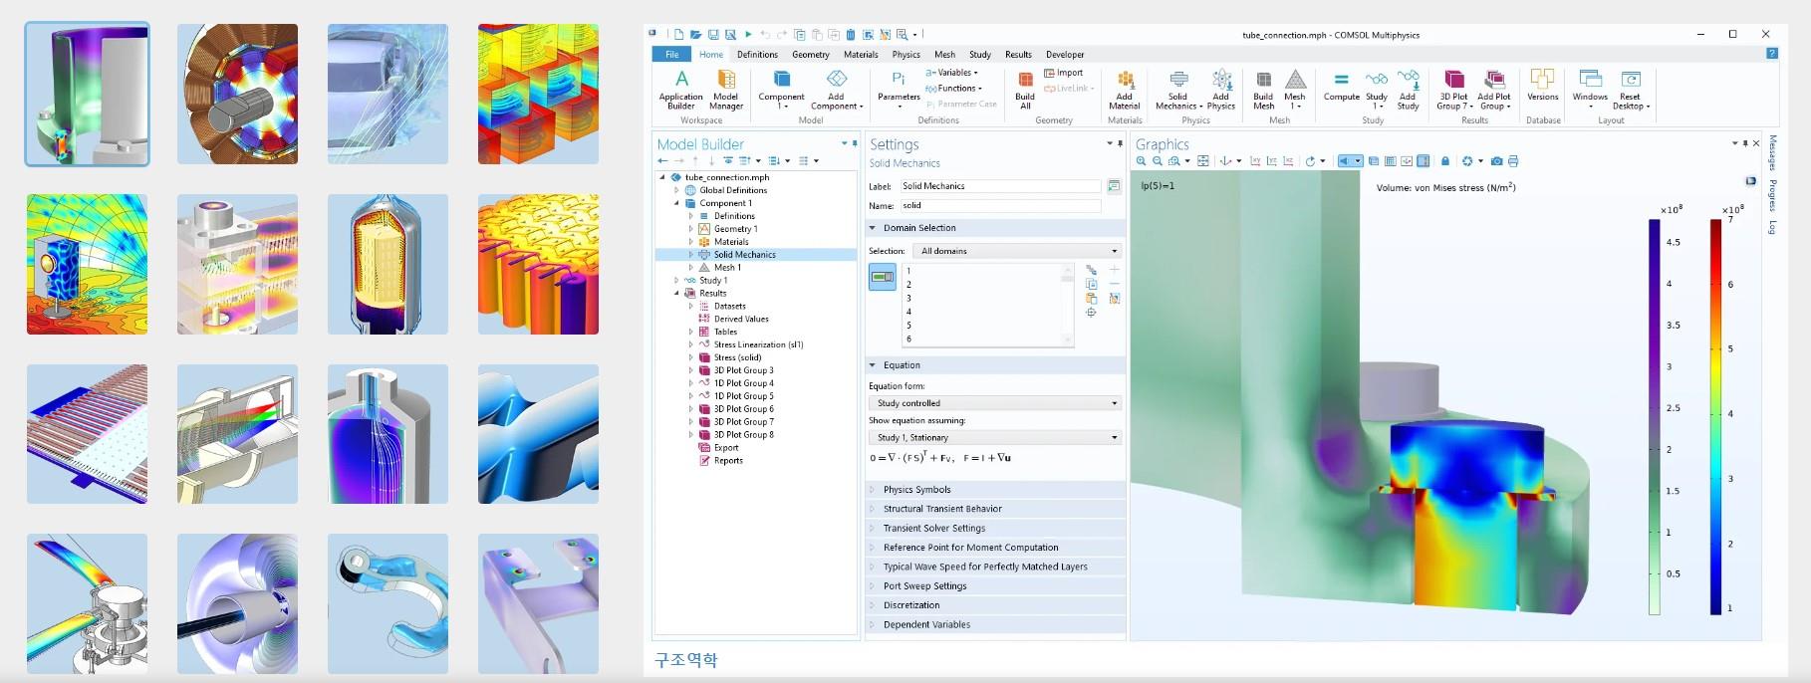Toggle the view lock icon in Graphics toolbar
1811x683 pixels.
click(x=1445, y=161)
